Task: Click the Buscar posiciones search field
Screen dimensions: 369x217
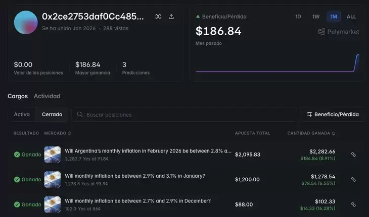Action: pos(187,115)
